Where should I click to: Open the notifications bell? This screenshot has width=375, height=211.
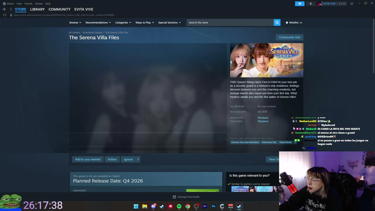(x=311, y=4)
